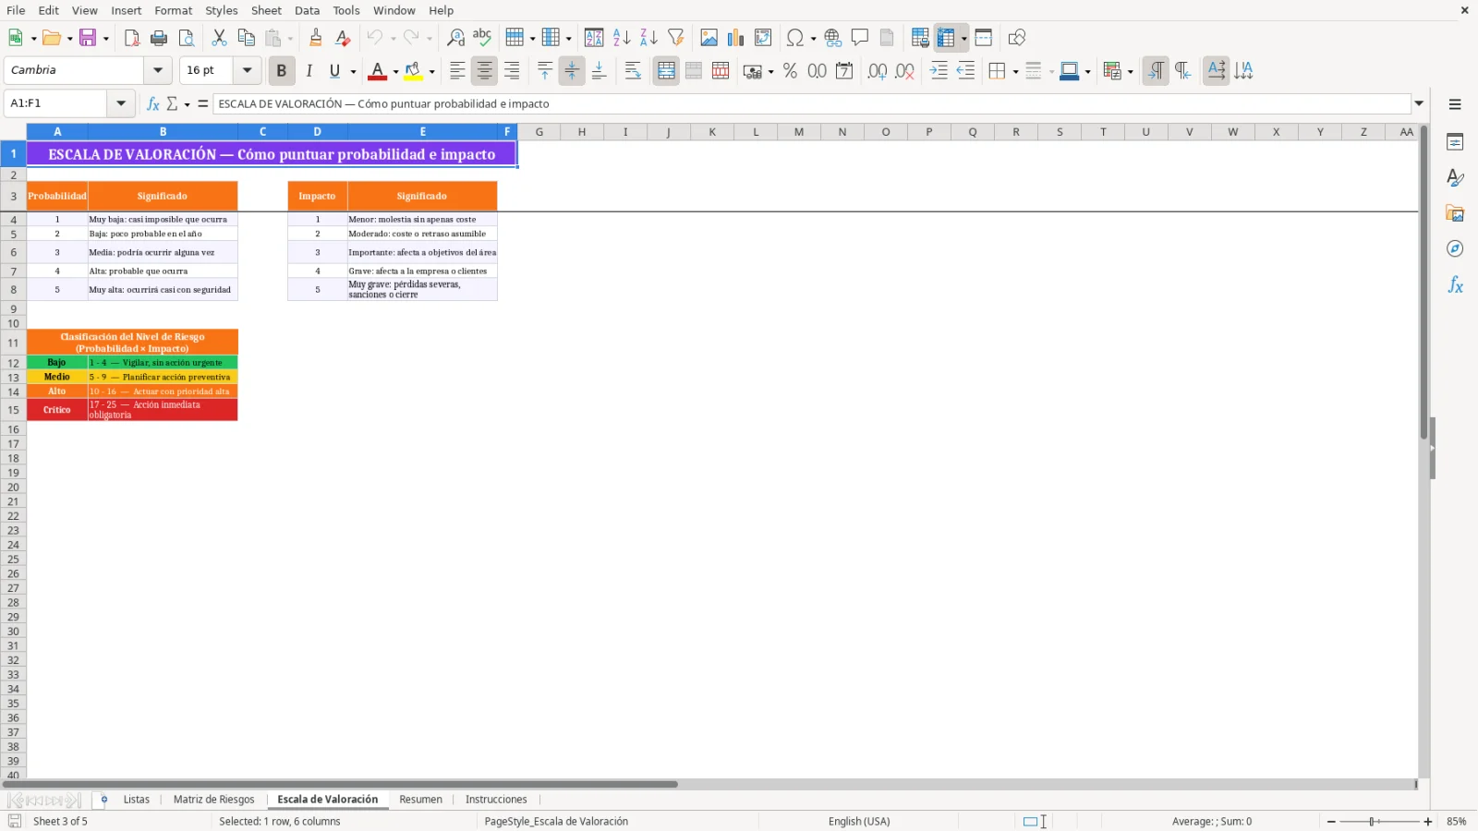
Task: Insert a special character
Action: point(794,38)
